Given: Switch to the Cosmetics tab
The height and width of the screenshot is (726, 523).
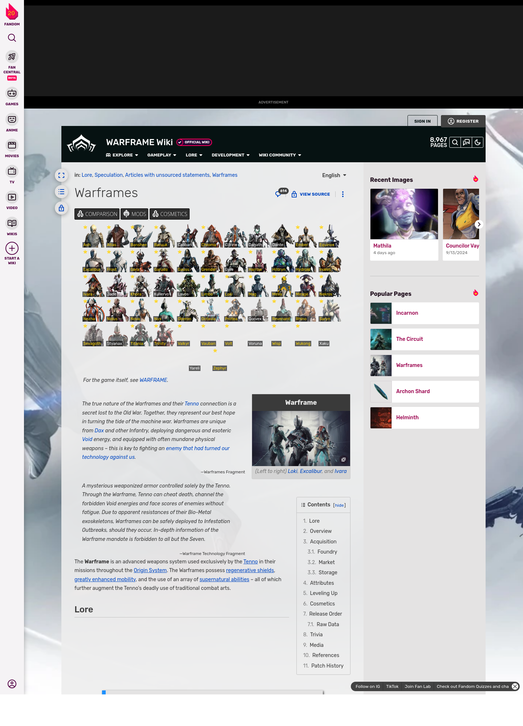Looking at the screenshot, I should pyautogui.click(x=170, y=214).
